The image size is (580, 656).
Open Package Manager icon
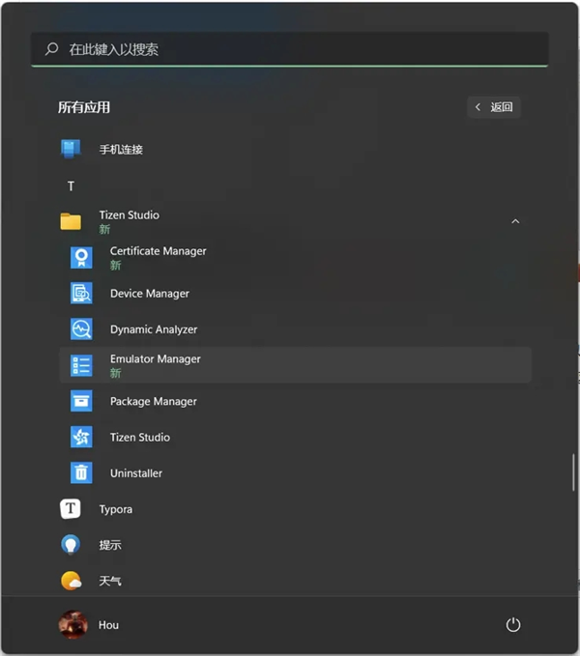pos(81,401)
